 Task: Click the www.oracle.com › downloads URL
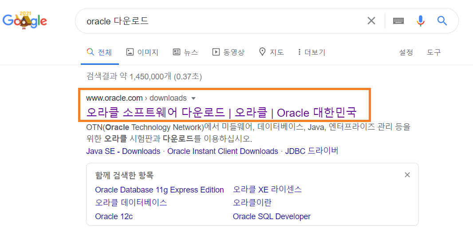pyautogui.click(x=136, y=98)
